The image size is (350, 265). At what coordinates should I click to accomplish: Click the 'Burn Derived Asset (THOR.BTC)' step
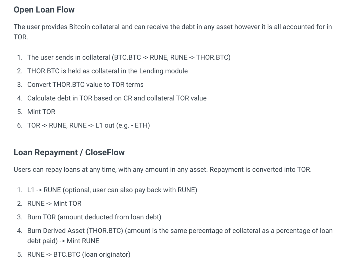point(180,236)
